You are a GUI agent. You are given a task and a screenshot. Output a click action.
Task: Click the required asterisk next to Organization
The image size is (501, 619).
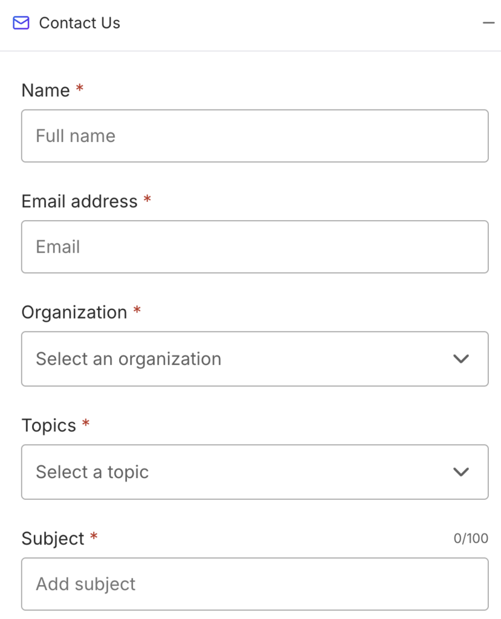coord(137,311)
